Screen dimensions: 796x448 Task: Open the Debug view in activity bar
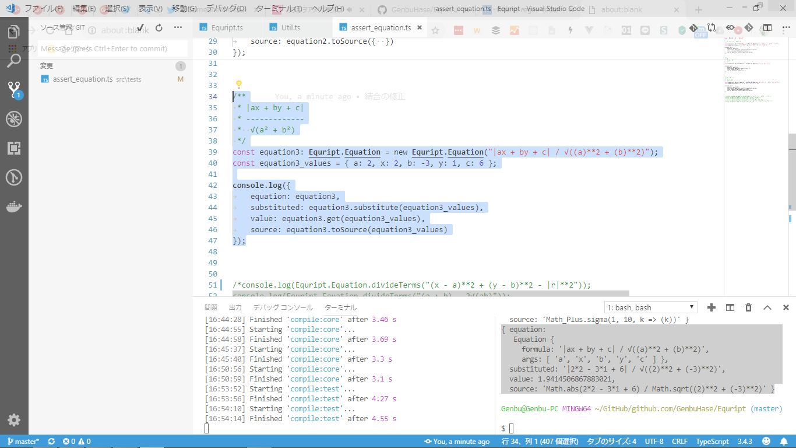click(14, 120)
